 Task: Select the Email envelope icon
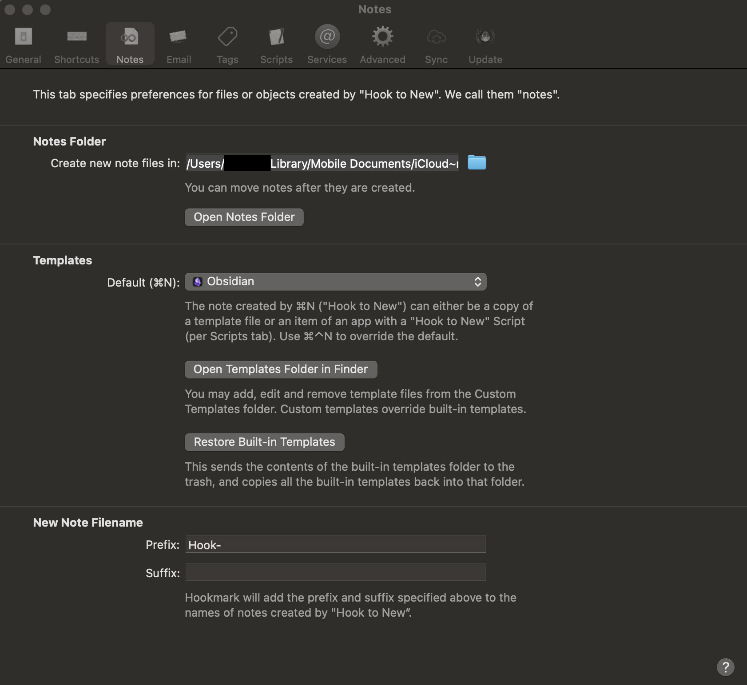pos(179,37)
